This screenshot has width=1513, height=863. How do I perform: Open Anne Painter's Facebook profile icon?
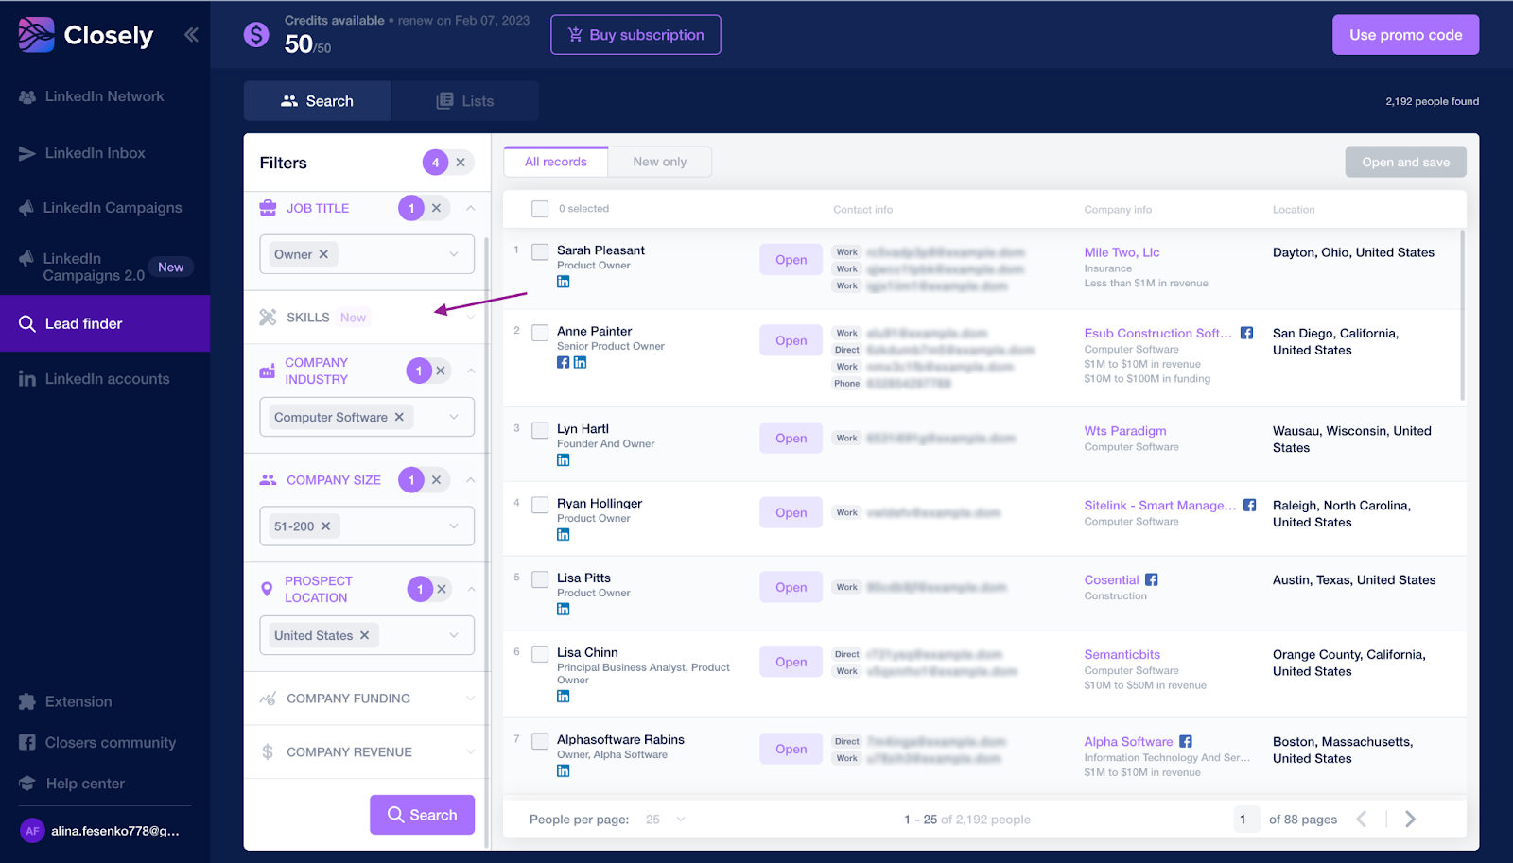(x=564, y=362)
